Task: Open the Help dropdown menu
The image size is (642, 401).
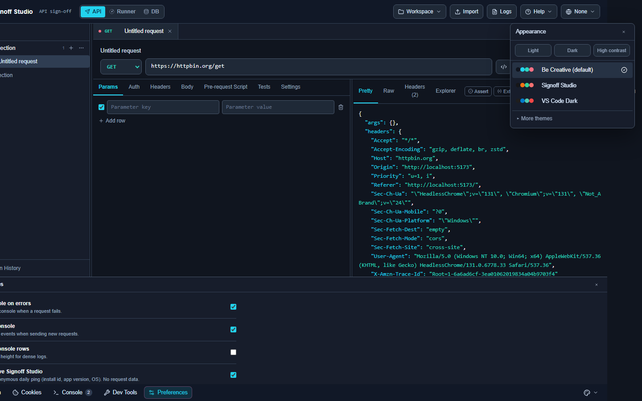Action: pyautogui.click(x=539, y=12)
